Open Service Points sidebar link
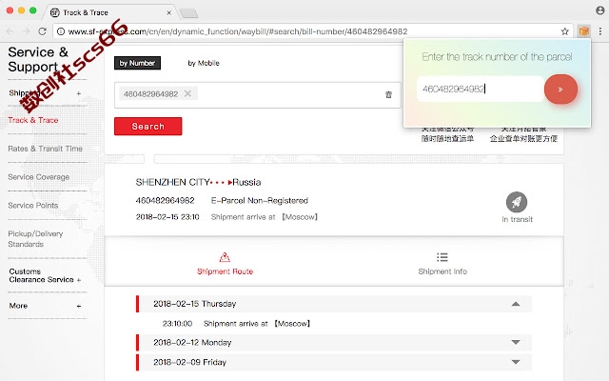This screenshot has height=381, width=609. pos(33,206)
